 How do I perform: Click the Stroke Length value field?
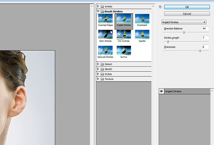pos(205,37)
